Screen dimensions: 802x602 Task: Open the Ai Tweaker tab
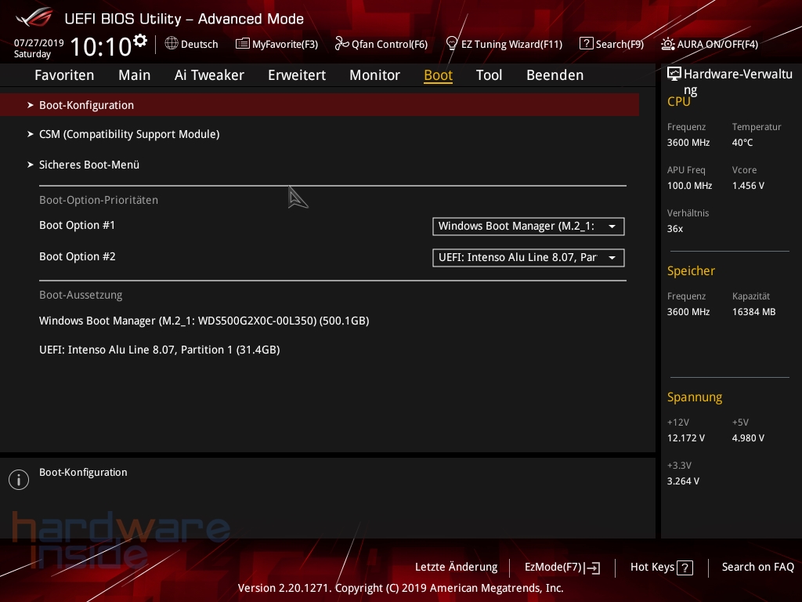coord(209,75)
